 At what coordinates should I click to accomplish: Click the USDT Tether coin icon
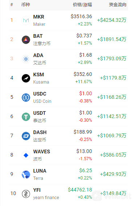click(x=26, y=117)
